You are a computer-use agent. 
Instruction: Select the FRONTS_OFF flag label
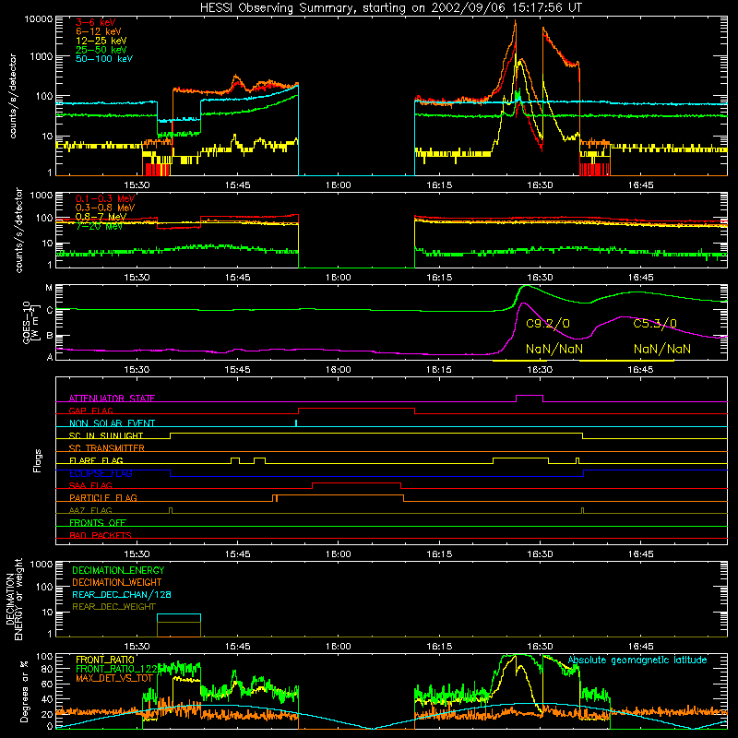point(98,523)
